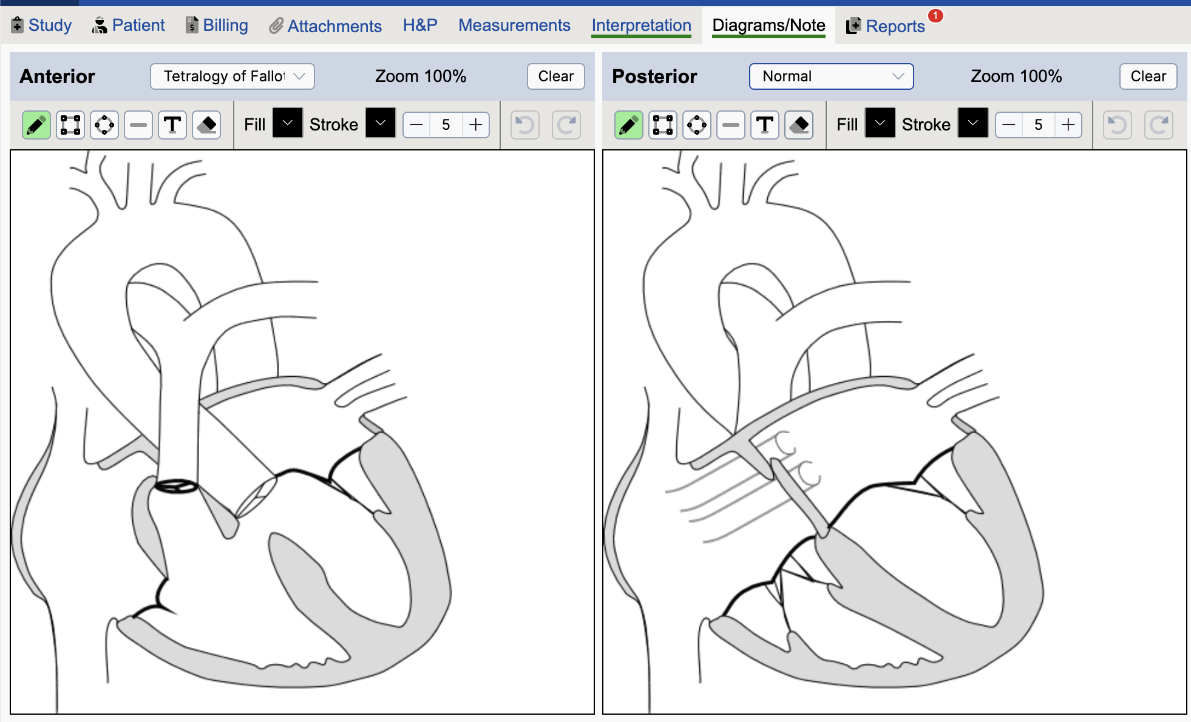Open the Tetralogy of Fallot diagram dropdown

point(232,76)
